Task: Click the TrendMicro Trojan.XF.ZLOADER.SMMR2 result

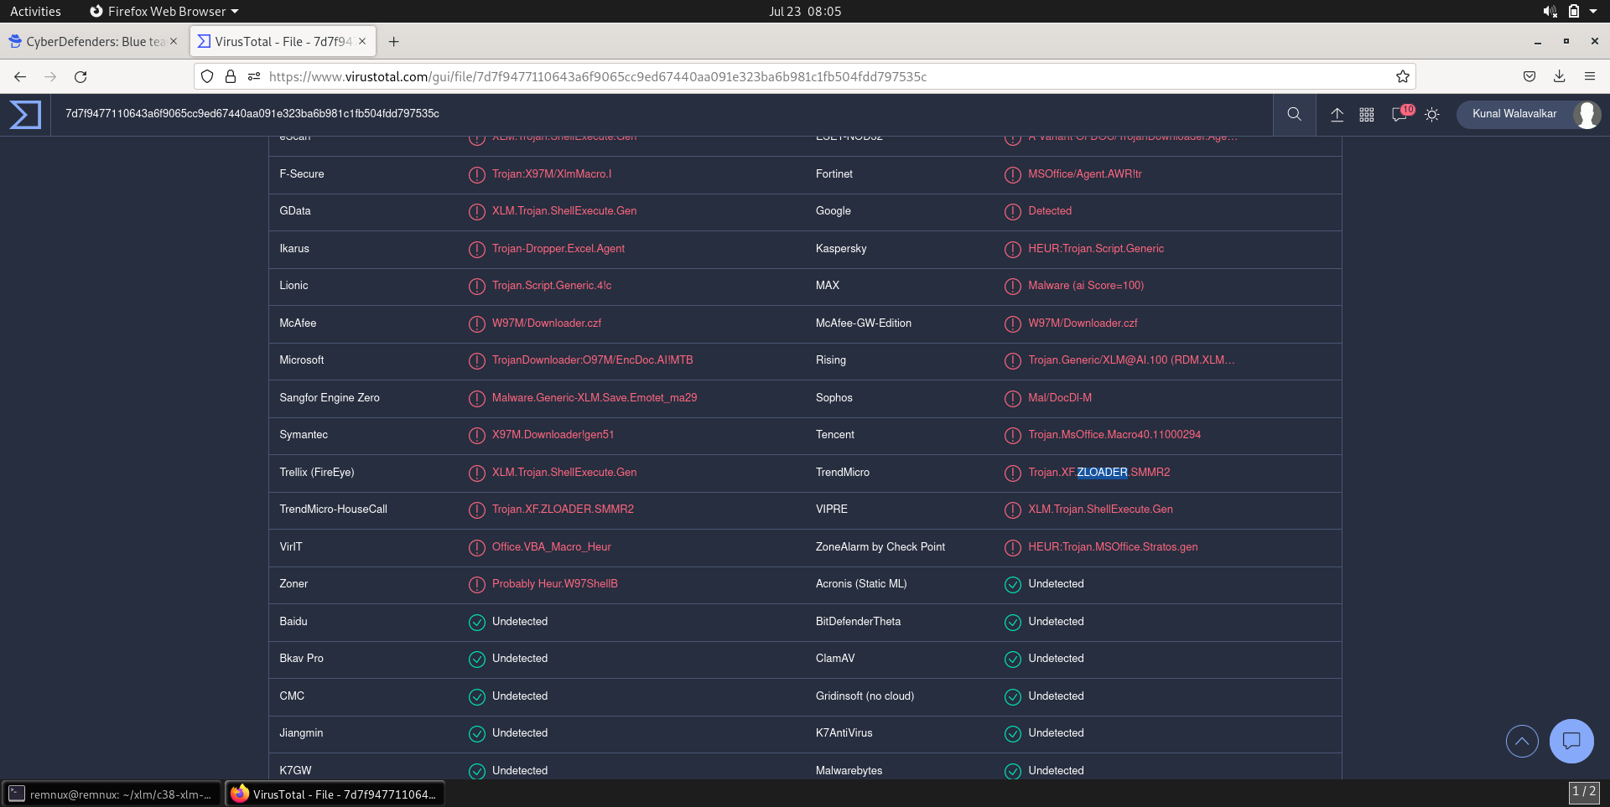Action: (1099, 473)
